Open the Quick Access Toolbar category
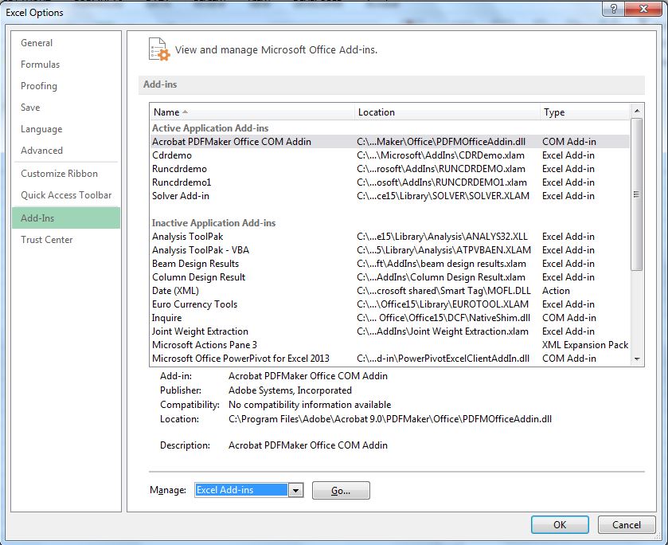The height and width of the screenshot is (545, 668). coord(66,195)
